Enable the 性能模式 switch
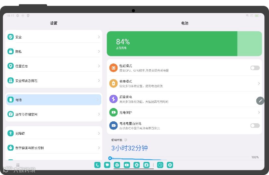269x175 pixels. [255, 68]
